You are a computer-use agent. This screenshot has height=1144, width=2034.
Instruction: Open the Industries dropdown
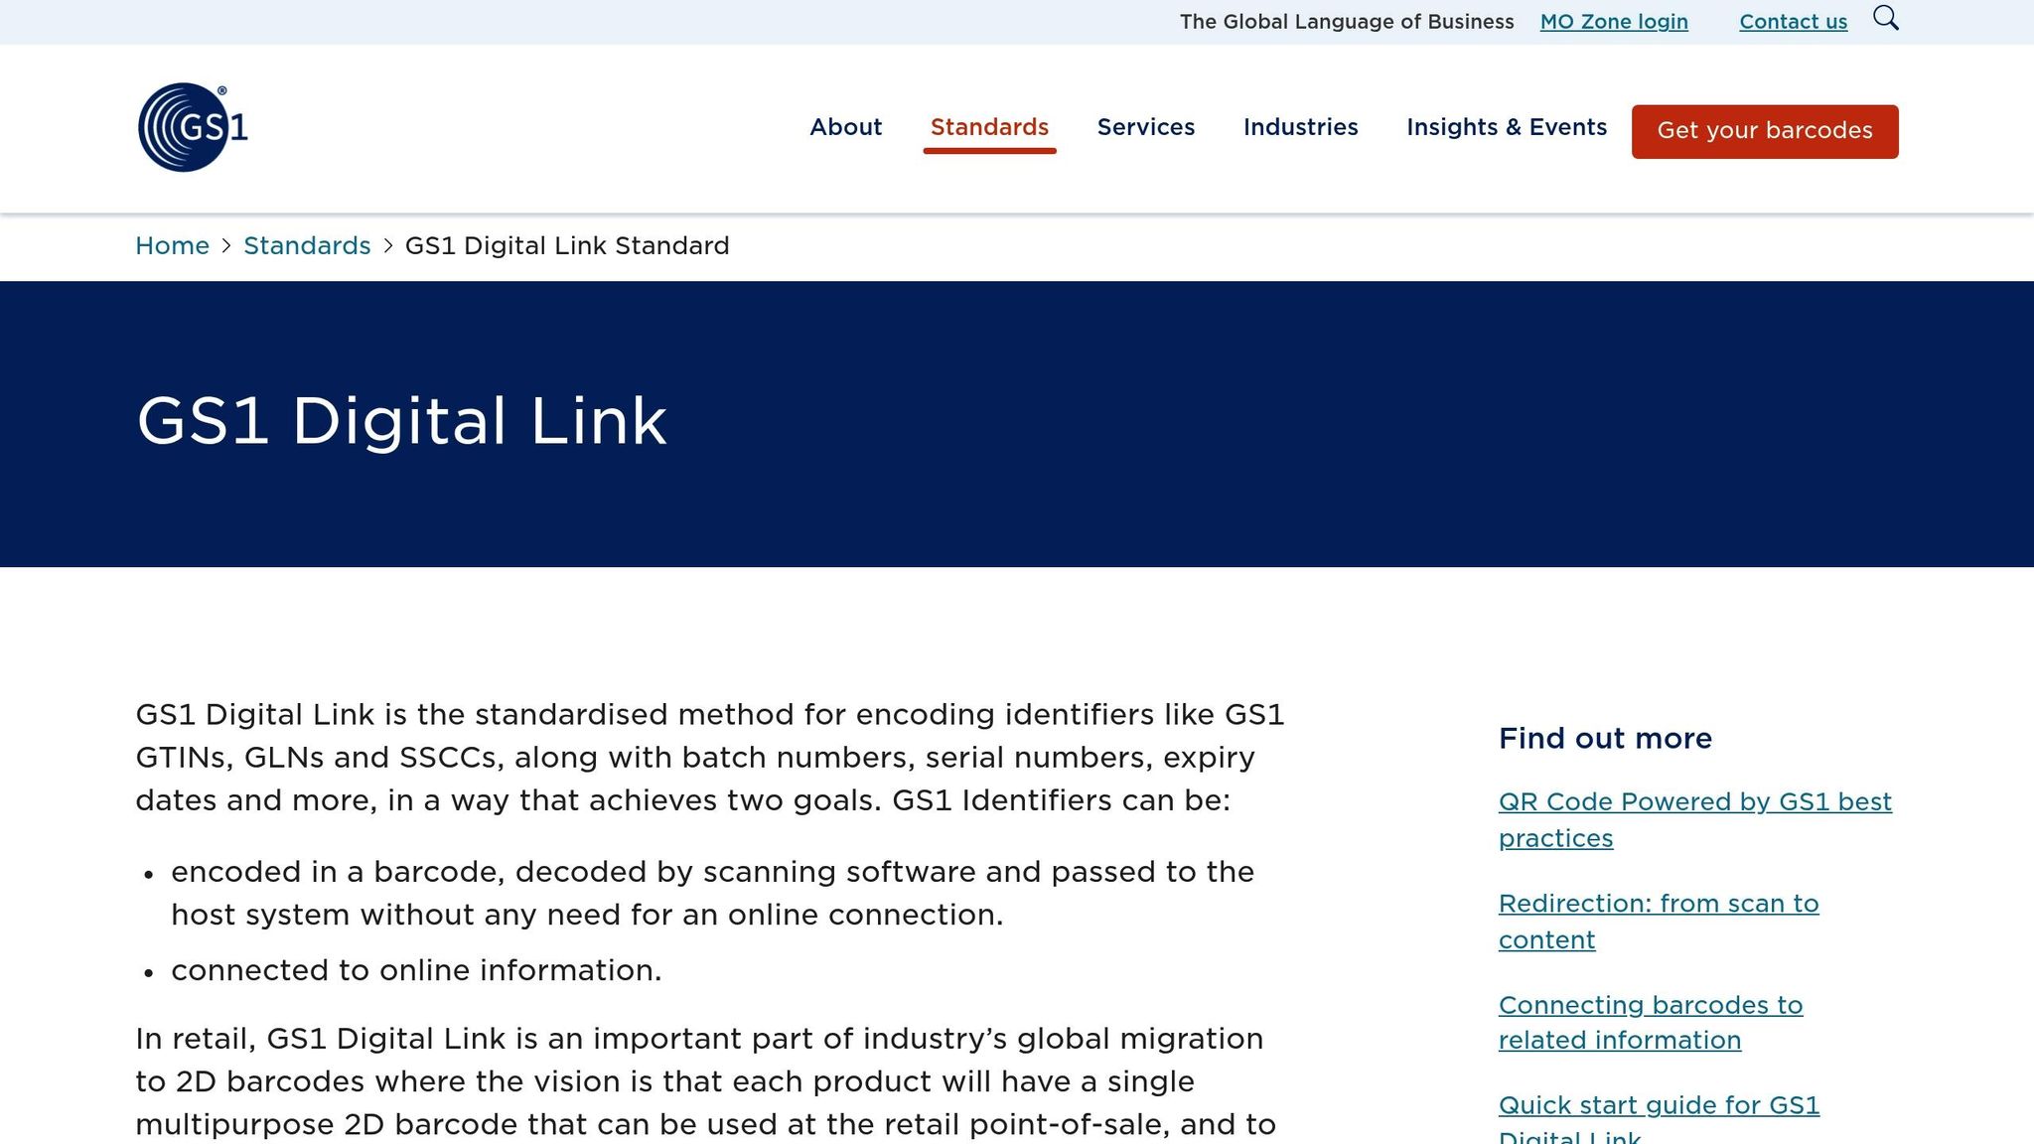pos(1301,127)
